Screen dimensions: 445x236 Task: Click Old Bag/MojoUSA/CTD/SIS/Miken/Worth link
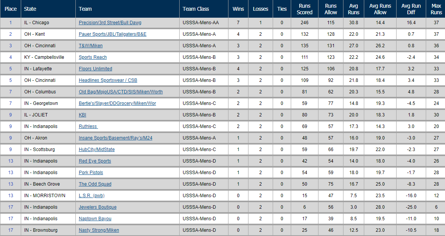click(x=121, y=92)
